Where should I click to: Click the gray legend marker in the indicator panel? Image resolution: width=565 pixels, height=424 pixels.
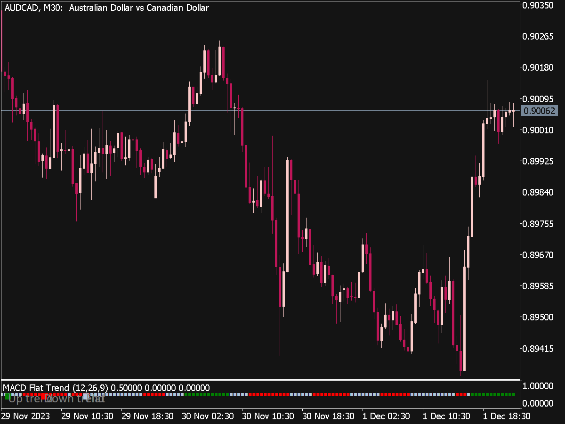(x=86, y=396)
